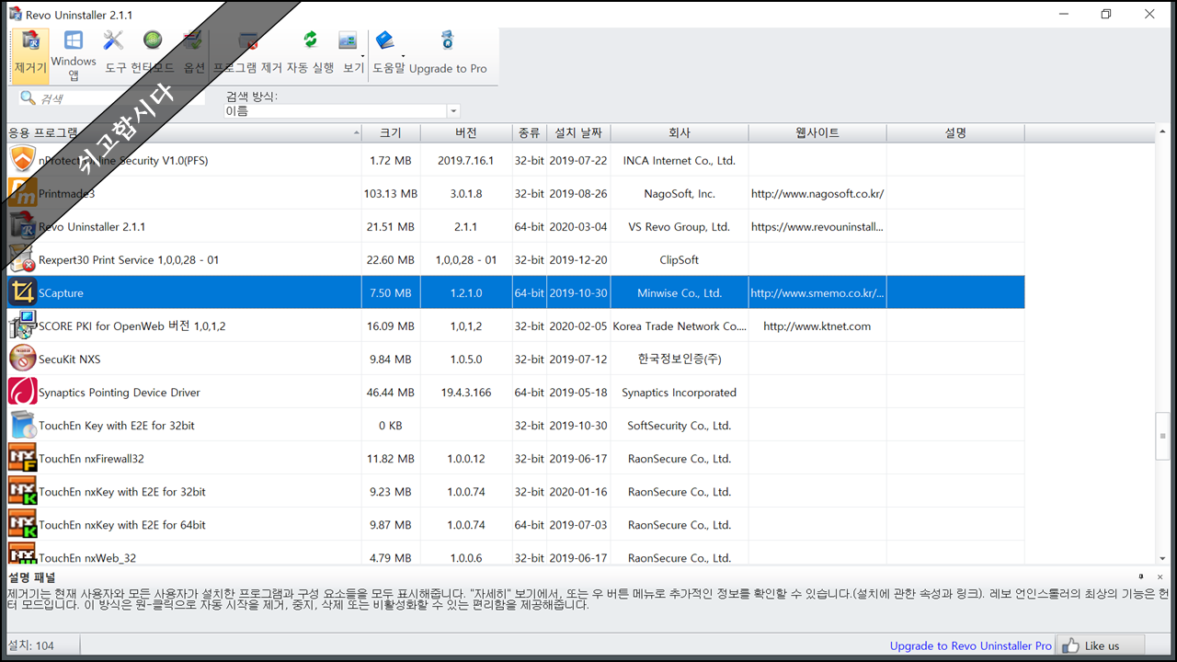Click the vertical scrollbar thumb

tap(1163, 438)
